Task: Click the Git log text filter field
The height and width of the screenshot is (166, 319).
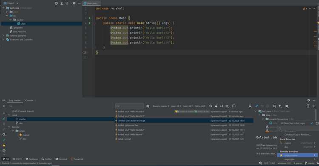Action: pyautogui.click(x=130, y=106)
